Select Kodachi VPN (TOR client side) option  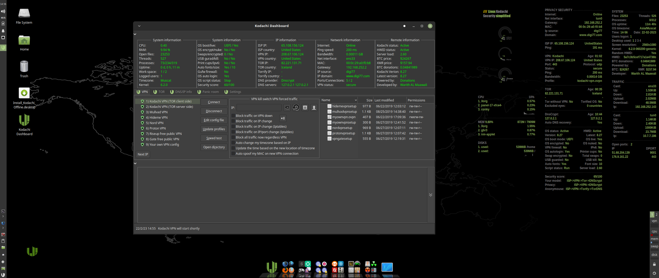coord(168,101)
